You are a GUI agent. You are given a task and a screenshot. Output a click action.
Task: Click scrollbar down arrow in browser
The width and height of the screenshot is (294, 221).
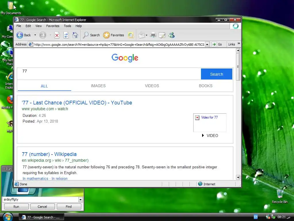pos(238,177)
